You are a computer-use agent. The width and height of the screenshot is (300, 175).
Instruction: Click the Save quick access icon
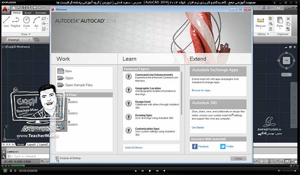click(x=24, y=7)
